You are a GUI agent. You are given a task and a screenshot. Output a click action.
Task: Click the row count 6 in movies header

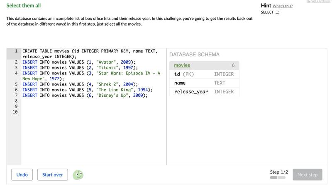point(233,65)
